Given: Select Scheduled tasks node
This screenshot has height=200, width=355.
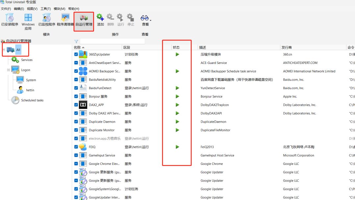Looking at the screenshot, I should pos(32,100).
